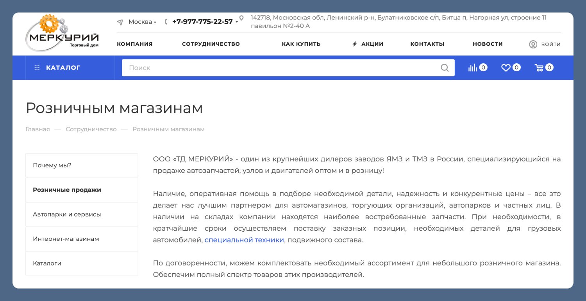
Task: Click the location pin icon by address
Action: (x=241, y=18)
